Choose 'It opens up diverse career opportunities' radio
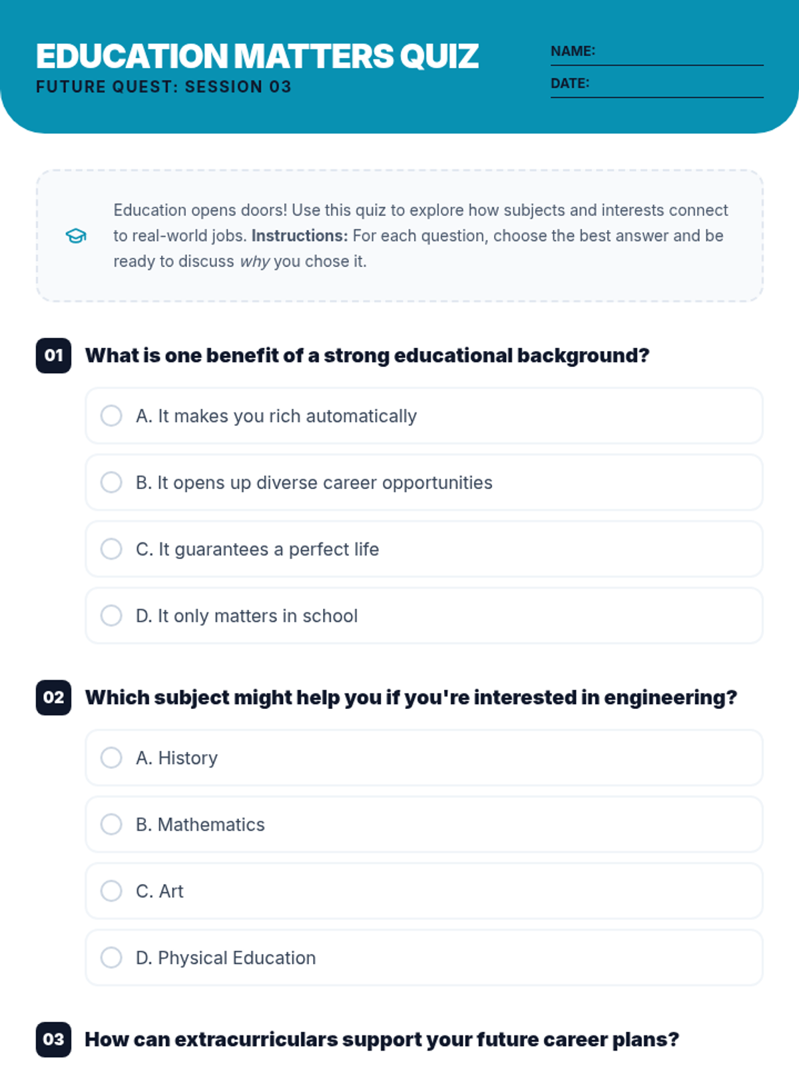The width and height of the screenshot is (799, 1066). point(111,482)
